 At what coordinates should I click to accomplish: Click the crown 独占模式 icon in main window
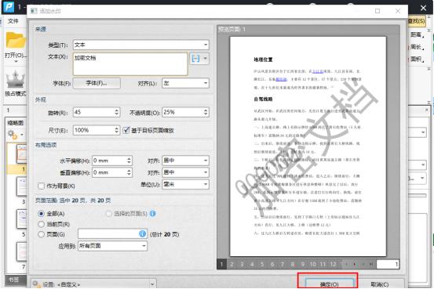click(x=16, y=80)
